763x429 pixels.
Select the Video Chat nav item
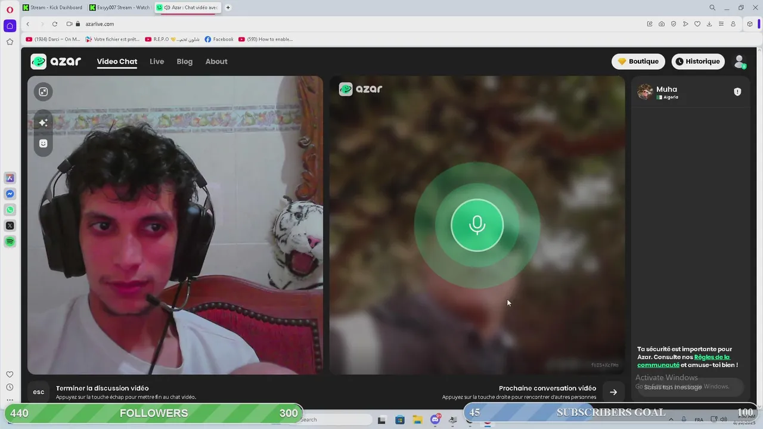coord(117,61)
